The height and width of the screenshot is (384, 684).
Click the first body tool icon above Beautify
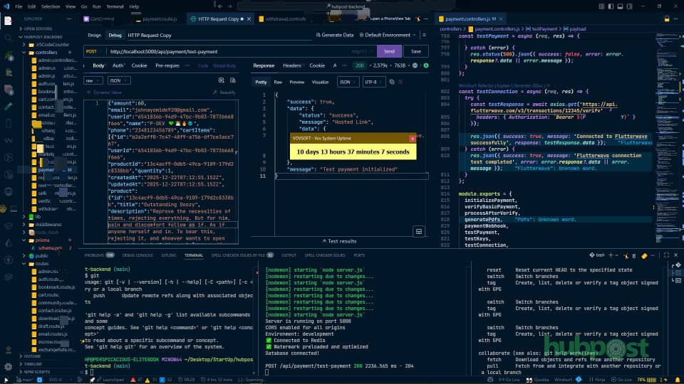click(221, 80)
